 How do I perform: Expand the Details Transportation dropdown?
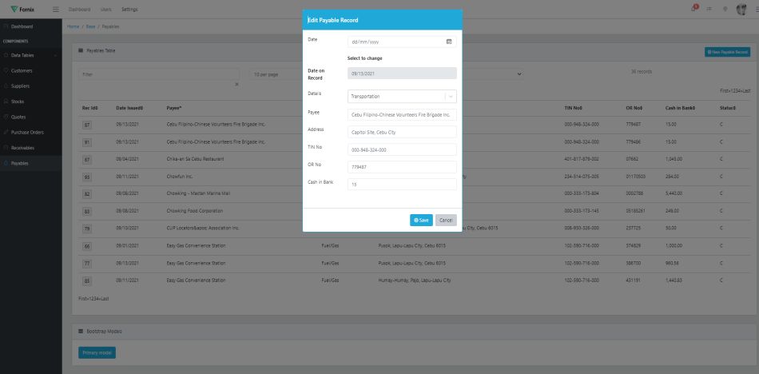[x=451, y=96]
